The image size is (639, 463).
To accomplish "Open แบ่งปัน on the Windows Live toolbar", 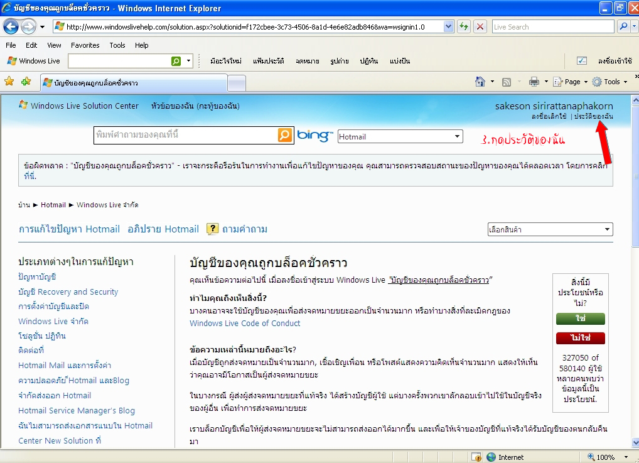I will tap(400, 61).
